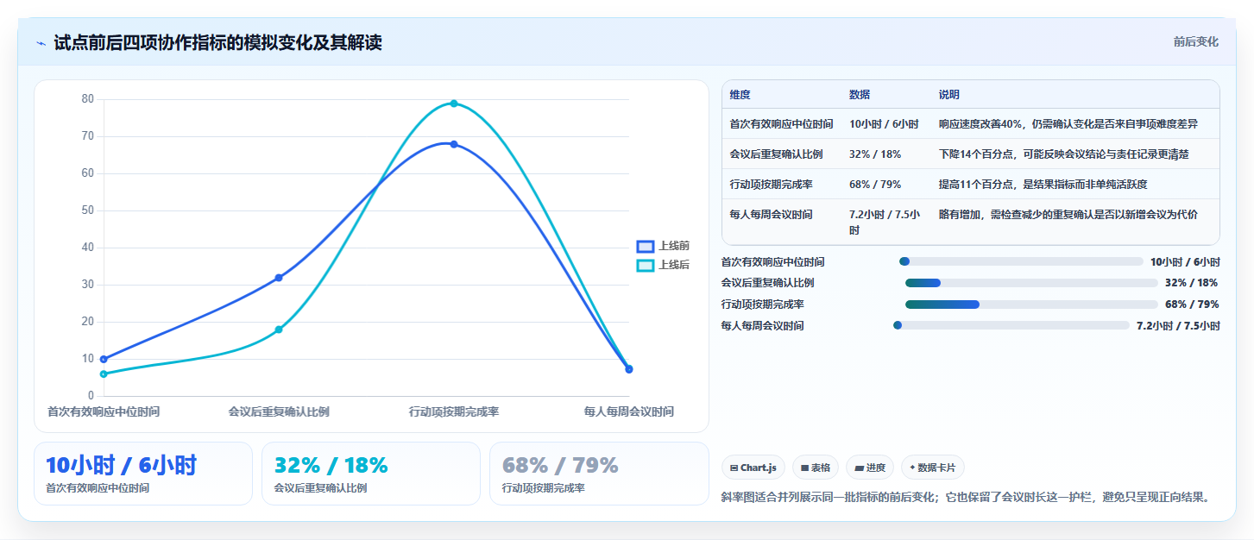The width and height of the screenshot is (1254, 540).
Task: Click x-axis label 首次有效响应中位时间
Action: (x=104, y=412)
